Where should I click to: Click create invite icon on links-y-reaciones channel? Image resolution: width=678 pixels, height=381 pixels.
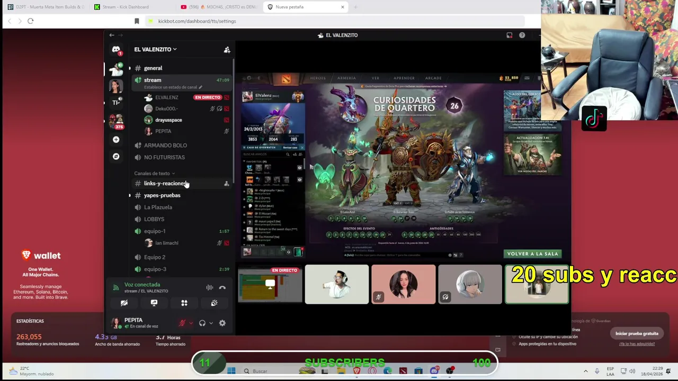tap(226, 184)
